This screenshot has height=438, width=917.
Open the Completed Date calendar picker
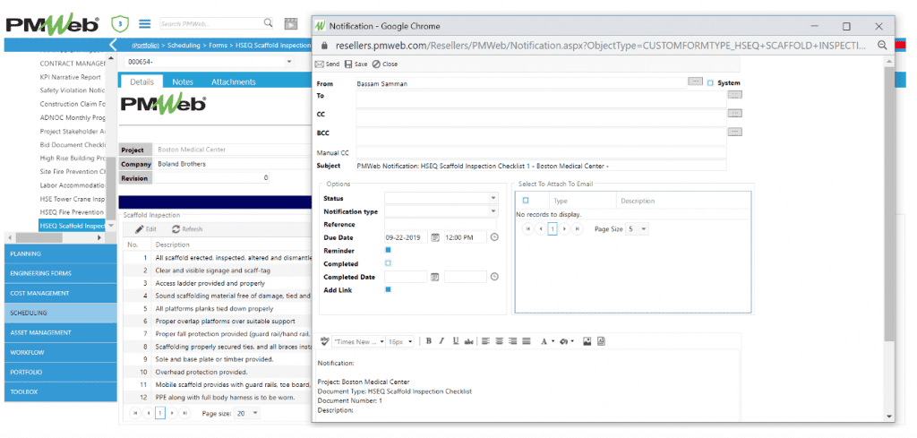point(435,277)
